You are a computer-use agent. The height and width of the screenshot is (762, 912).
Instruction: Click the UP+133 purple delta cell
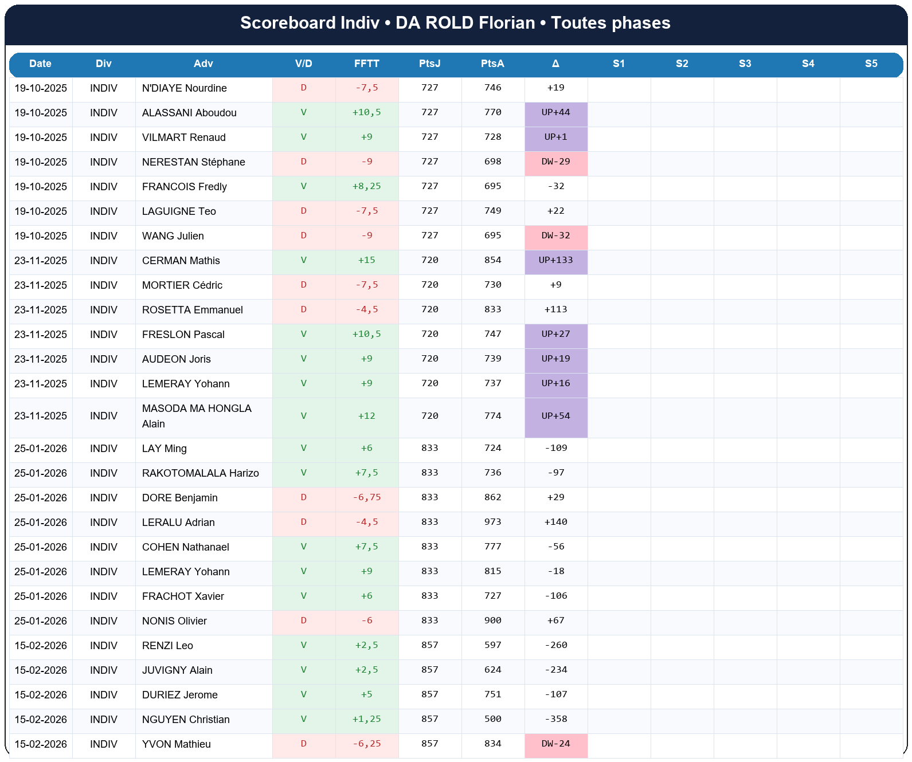pyautogui.click(x=555, y=260)
